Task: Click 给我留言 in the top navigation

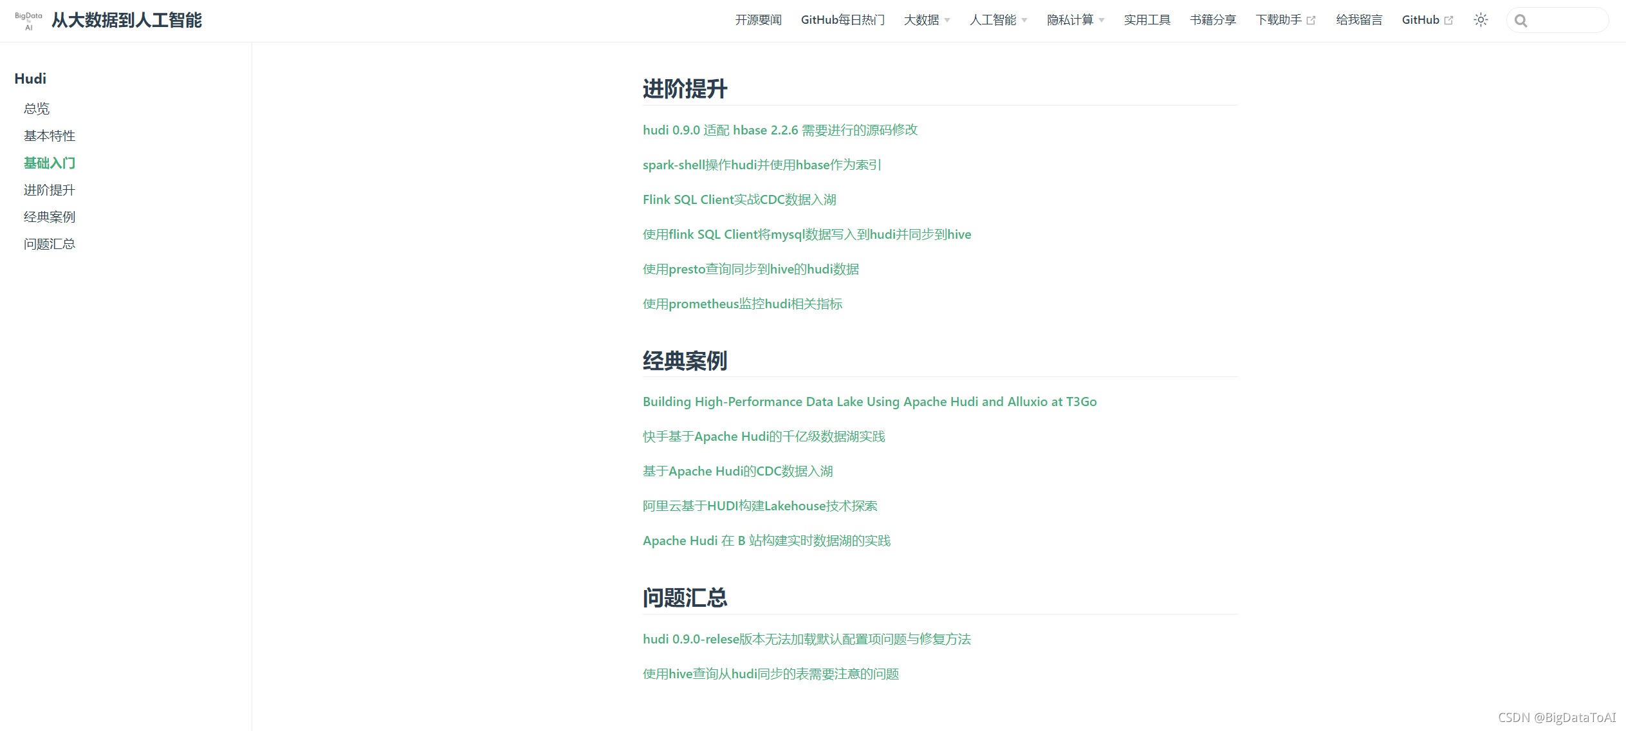Action: 1359,20
